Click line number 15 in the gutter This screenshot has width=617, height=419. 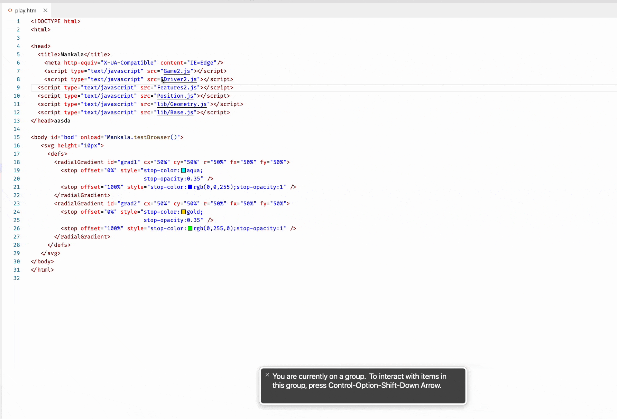click(17, 137)
